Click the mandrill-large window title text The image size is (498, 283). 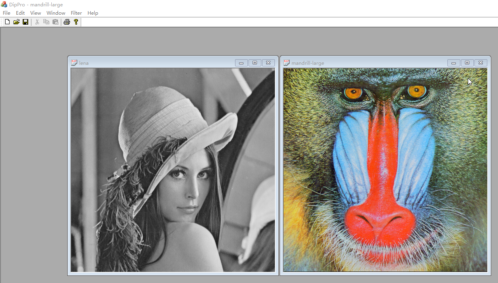point(308,63)
